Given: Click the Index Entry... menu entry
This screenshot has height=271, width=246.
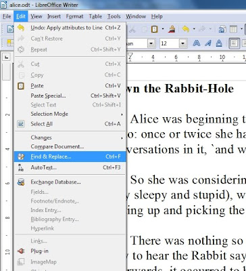Looking at the screenshot, I should coord(70,210).
